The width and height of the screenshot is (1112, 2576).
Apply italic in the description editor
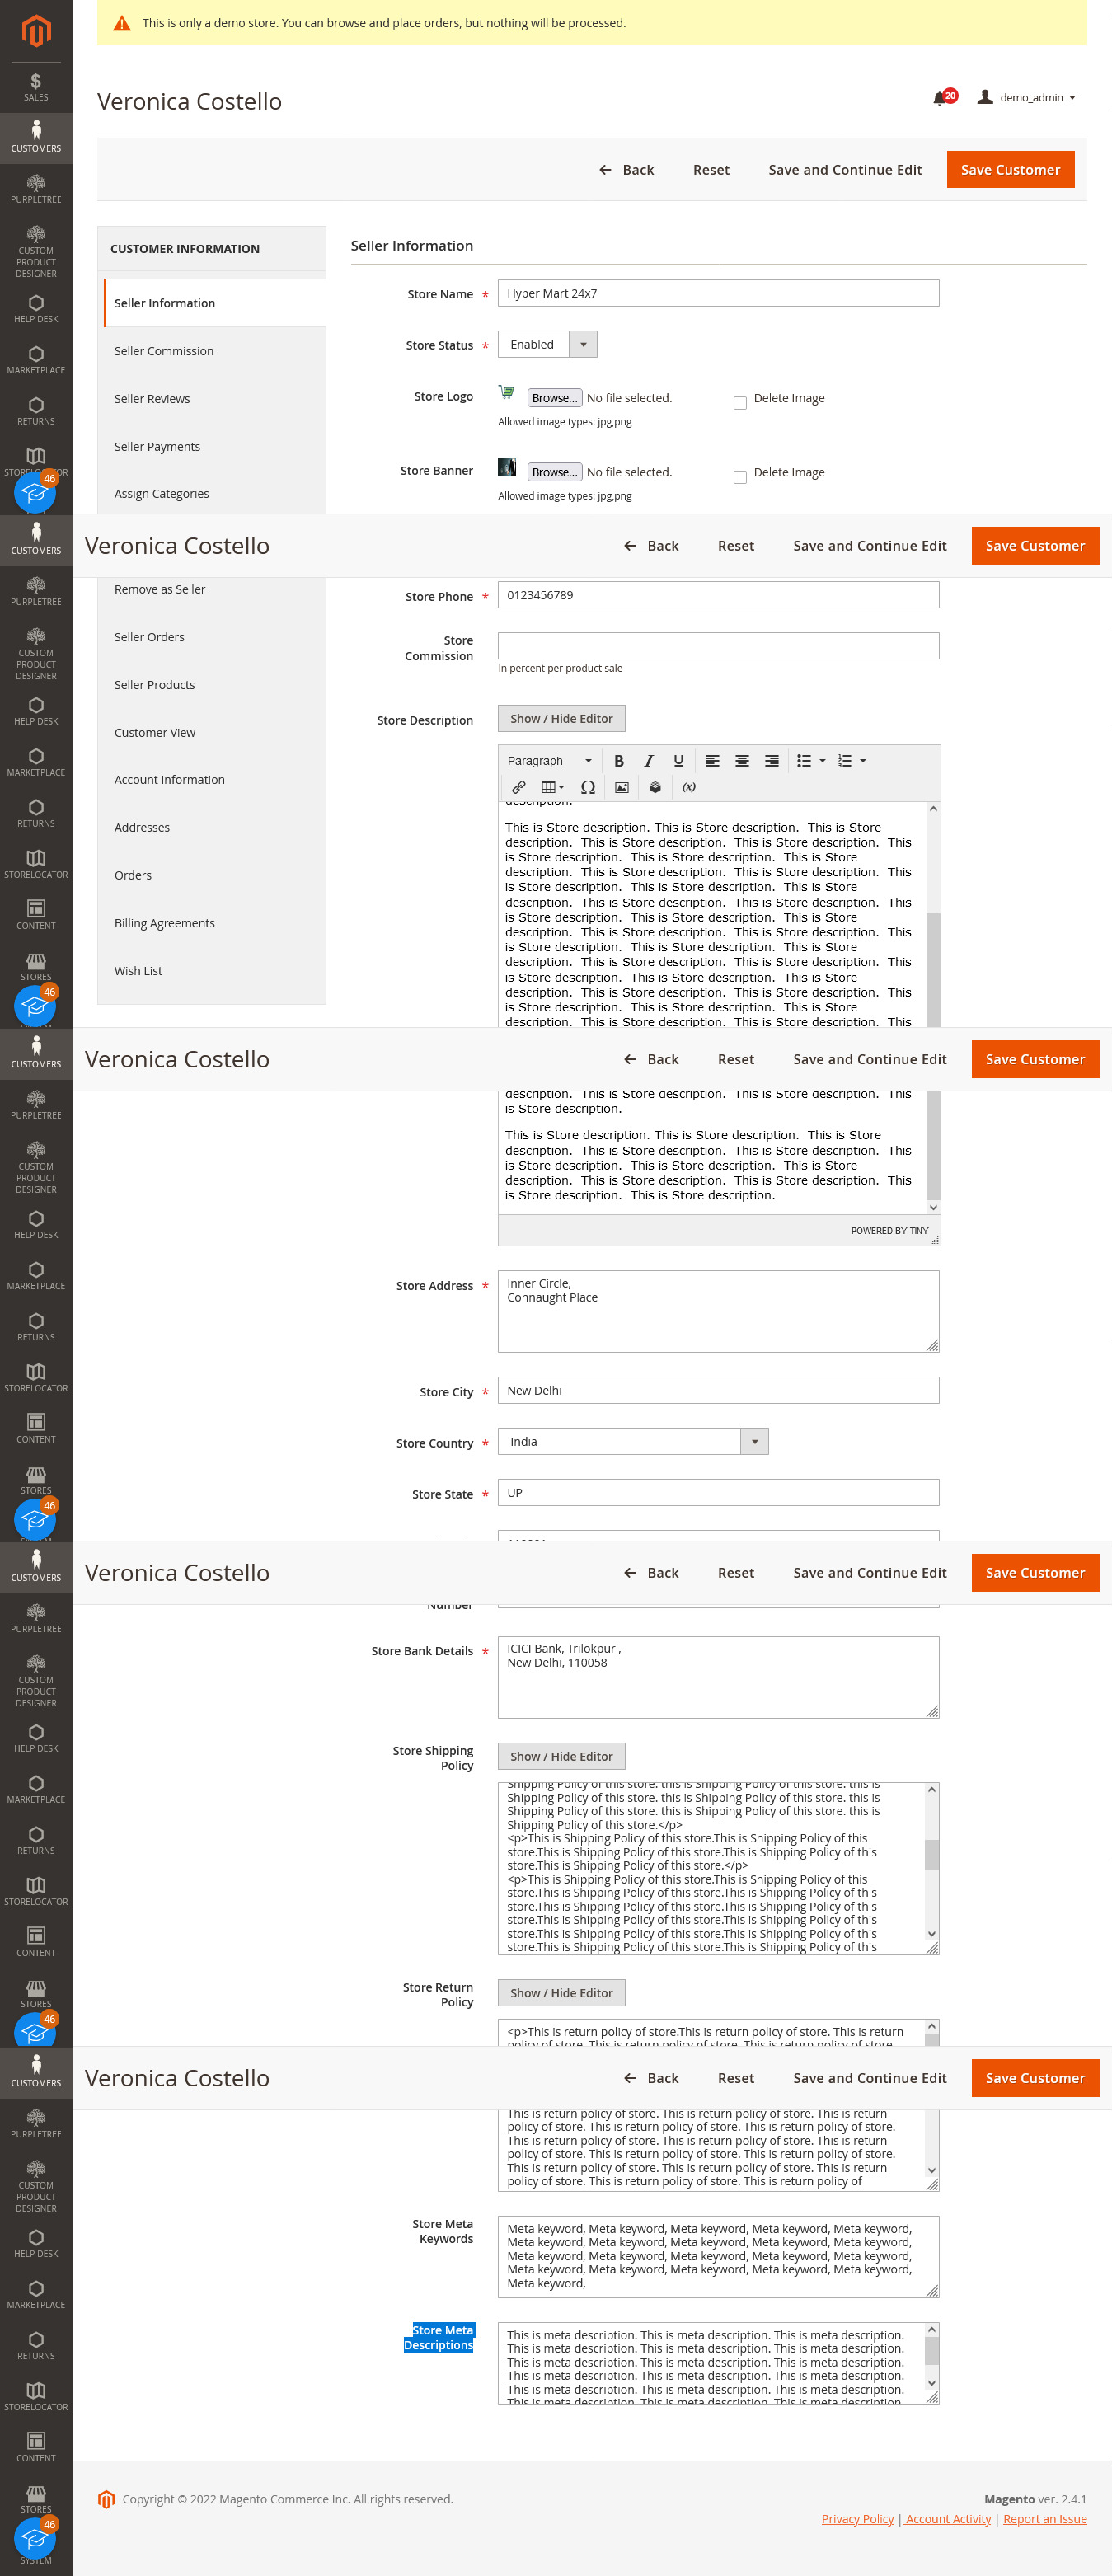point(648,761)
